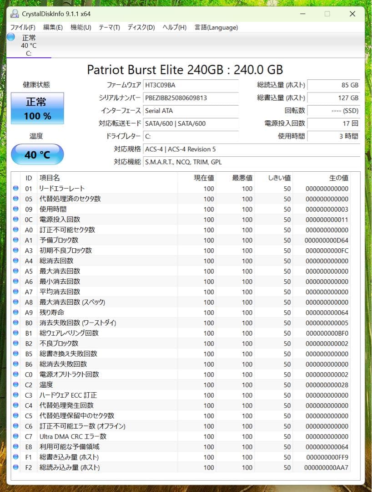This screenshot has width=372, height=492.
Task: Click the blue dot beside ハードウェア ECC 訂正
Action: point(15,395)
